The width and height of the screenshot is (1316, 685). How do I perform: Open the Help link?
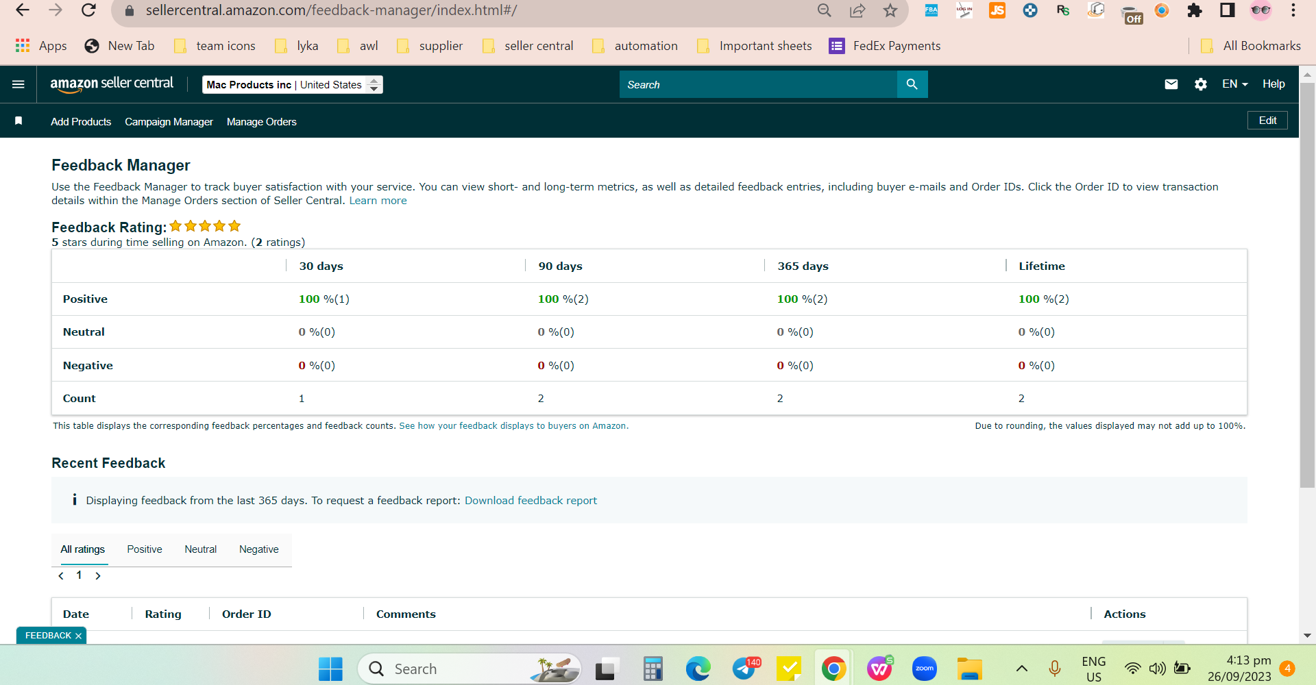(x=1274, y=84)
